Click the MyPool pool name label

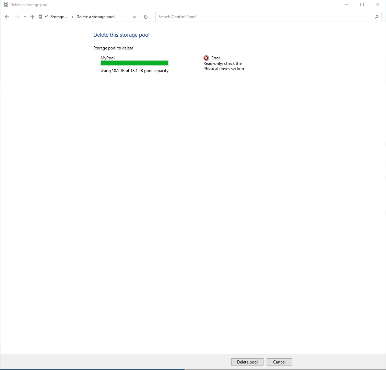[107, 58]
